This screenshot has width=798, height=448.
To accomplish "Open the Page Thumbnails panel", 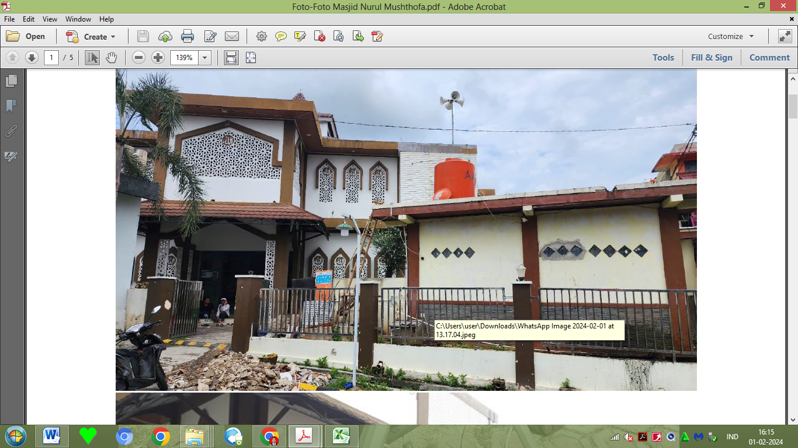I will point(11,80).
